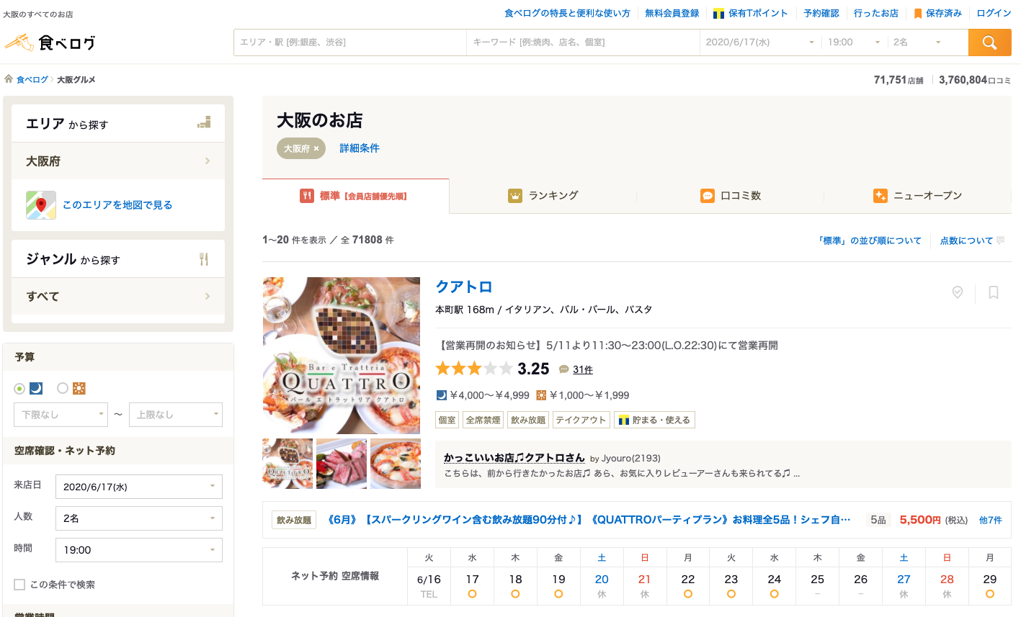This screenshot has height=617, width=1021.
Task: Check the この条件で検索 checkbox
Action: [x=19, y=585]
